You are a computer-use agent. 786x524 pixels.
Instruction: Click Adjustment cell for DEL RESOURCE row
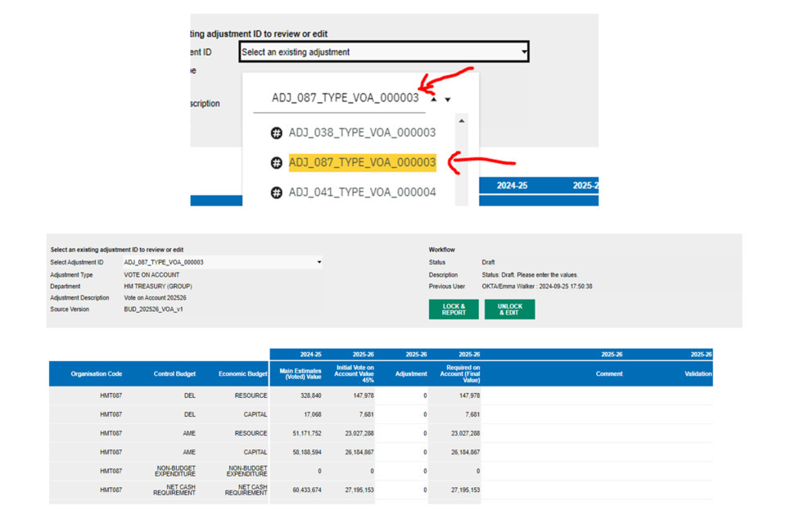click(403, 395)
